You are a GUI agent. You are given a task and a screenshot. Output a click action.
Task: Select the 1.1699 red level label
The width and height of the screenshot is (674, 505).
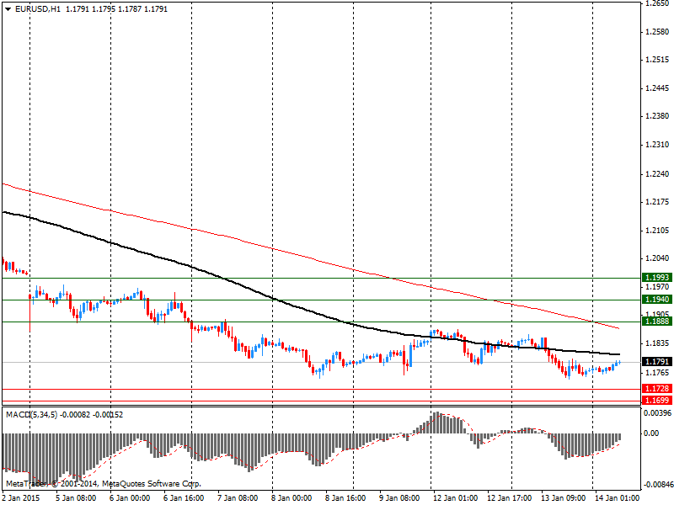[x=657, y=401]
